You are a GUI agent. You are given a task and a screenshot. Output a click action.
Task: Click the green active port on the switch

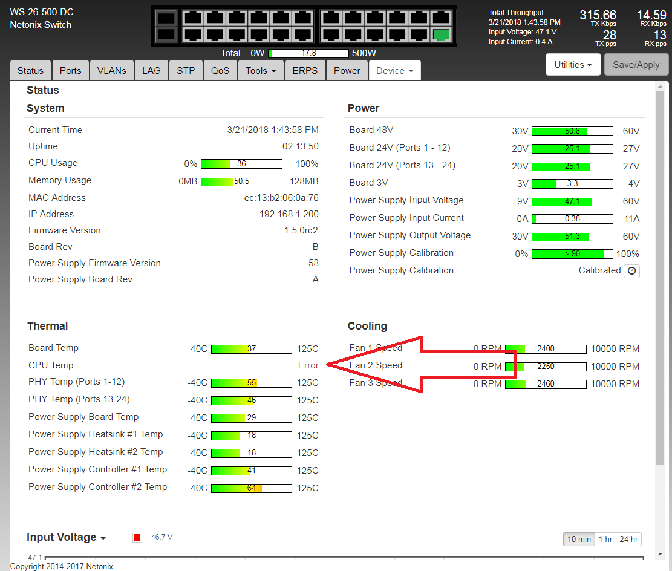coord(442,34)
